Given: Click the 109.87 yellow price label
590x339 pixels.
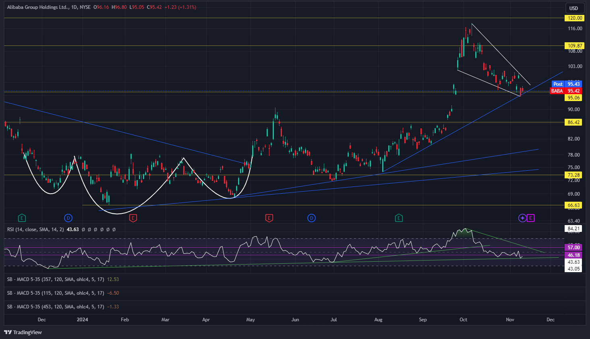Looking at the screenshot, I should point(575,46).
